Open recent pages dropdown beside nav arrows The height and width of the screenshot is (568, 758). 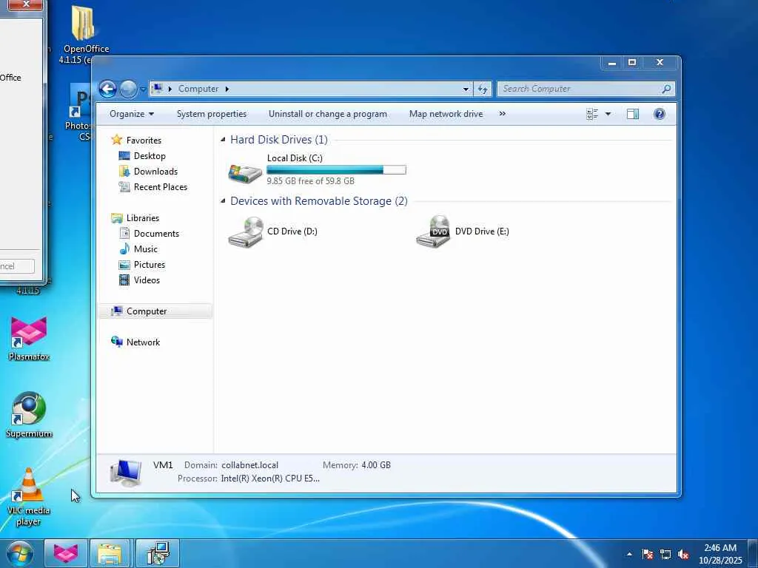tap(143, 89)
